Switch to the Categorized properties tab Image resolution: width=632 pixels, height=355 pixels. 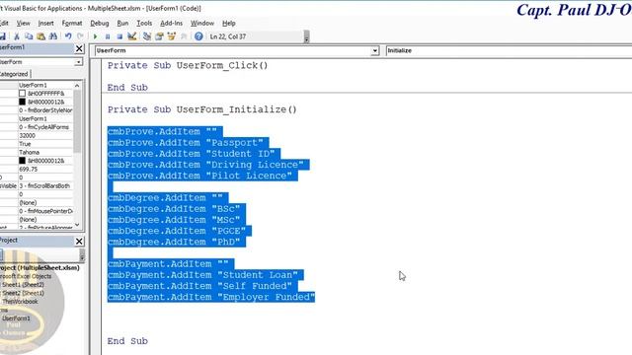pyautogui.click(x=14, y=74)
